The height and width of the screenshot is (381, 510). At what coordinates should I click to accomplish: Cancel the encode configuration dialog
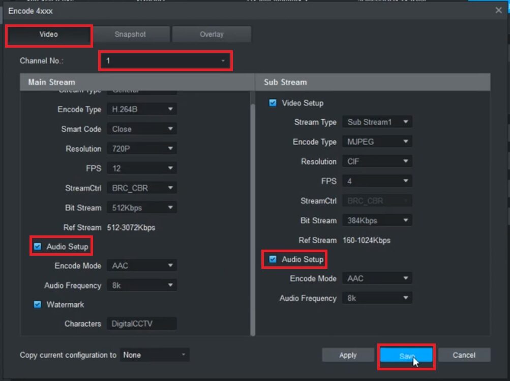pos(464,355)
